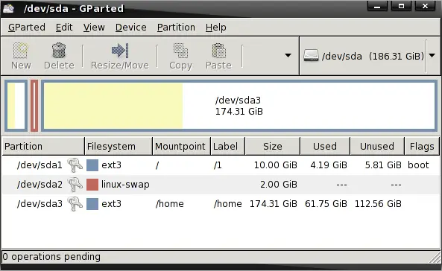Select the red swap partition in disk map

coord(34,106)
